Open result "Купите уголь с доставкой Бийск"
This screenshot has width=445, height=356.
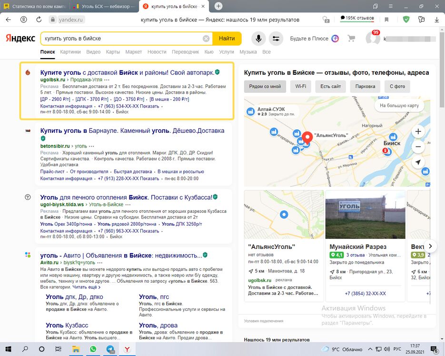pos(127,73)
